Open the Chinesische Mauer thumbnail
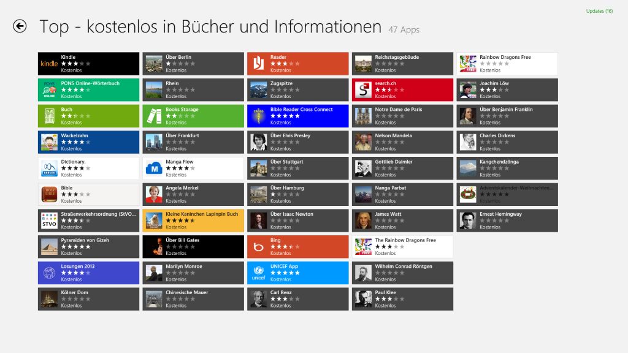 pyautogui.click(x=154, y=299)
